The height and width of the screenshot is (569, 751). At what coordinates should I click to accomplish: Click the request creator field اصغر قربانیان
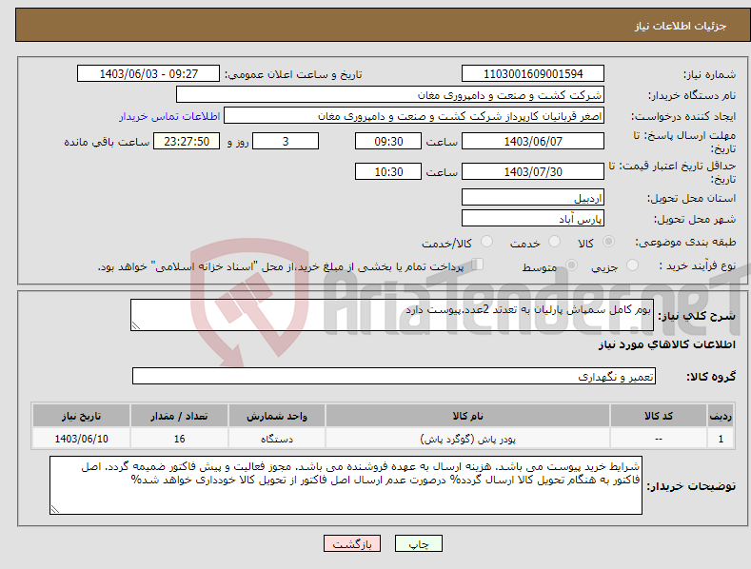tap(414, 115)
